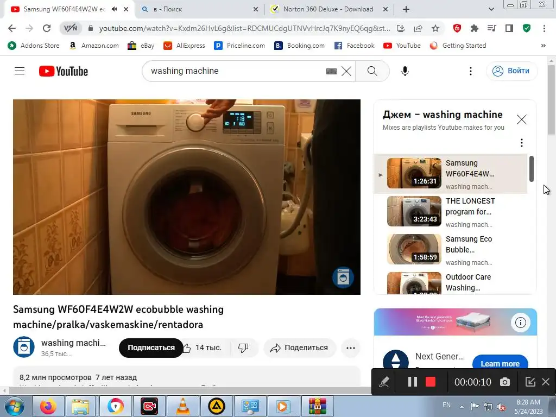Screen dimensions: 556x417
Task: Open the Windows Start menu orb
Action: [x=14, y=406]
